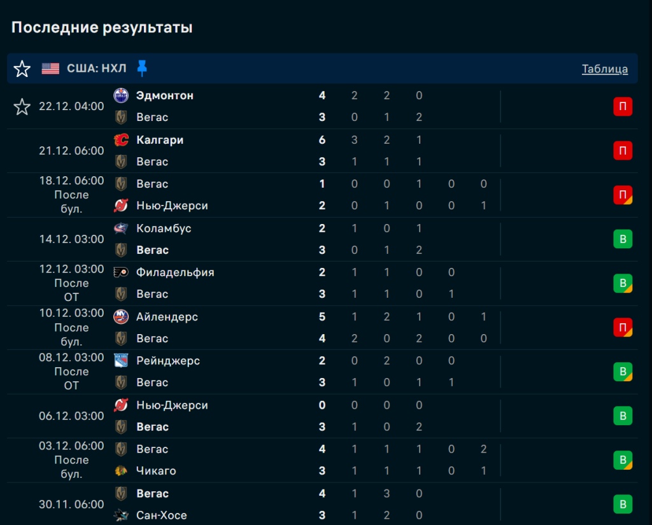Image resolution: width=652 pixels, height=525 pixels.
Task: Toggle favorite star for Эдмонтон–Вегас match
Action: click(22, 107)
